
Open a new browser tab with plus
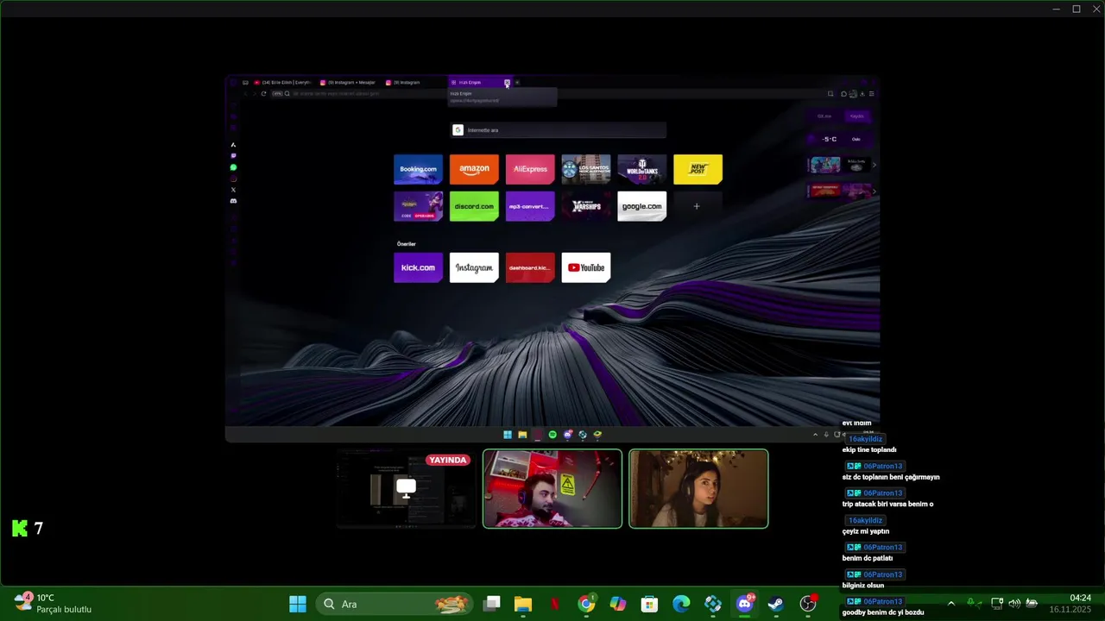[517, 83]
